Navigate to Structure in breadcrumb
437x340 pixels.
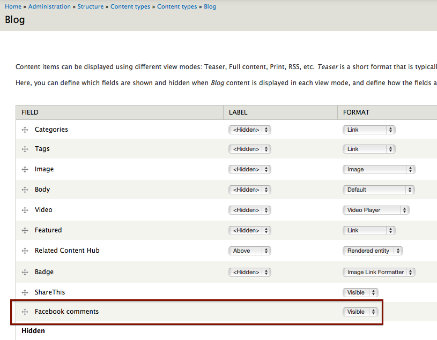(91, 6)
